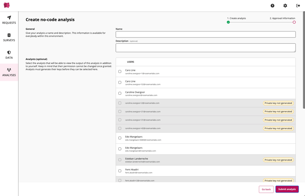Click the Create analysis step indicator
305x196 pixels.
pyautogui.click(x=228, y=22)
